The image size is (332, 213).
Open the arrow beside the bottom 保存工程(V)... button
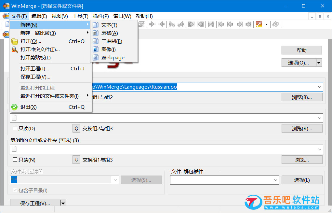point(63,203)
